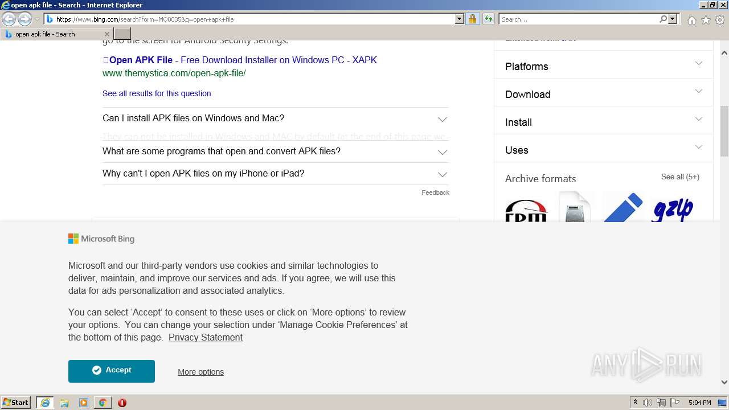Viewport: 729px width, 410px height.
Task: Open the www.themystica.com/open-apk-file/ URL
Action: [x=174, y=73]
